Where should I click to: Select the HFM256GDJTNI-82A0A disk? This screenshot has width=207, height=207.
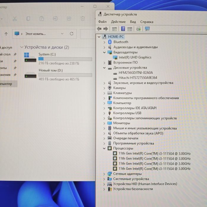pyautogui.click(x=136, y=73)
